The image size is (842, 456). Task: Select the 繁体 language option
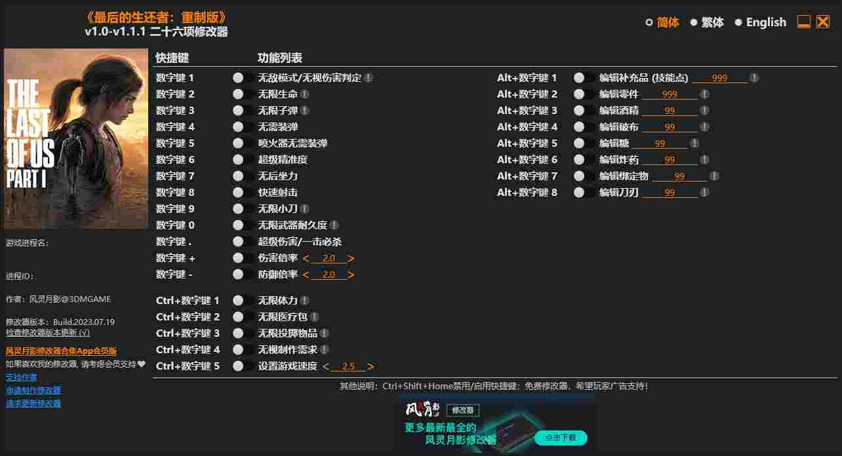(707, 22)
